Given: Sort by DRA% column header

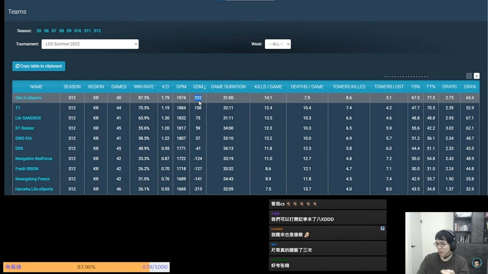Looking at the screenshot, I should [x=470, y=87].
